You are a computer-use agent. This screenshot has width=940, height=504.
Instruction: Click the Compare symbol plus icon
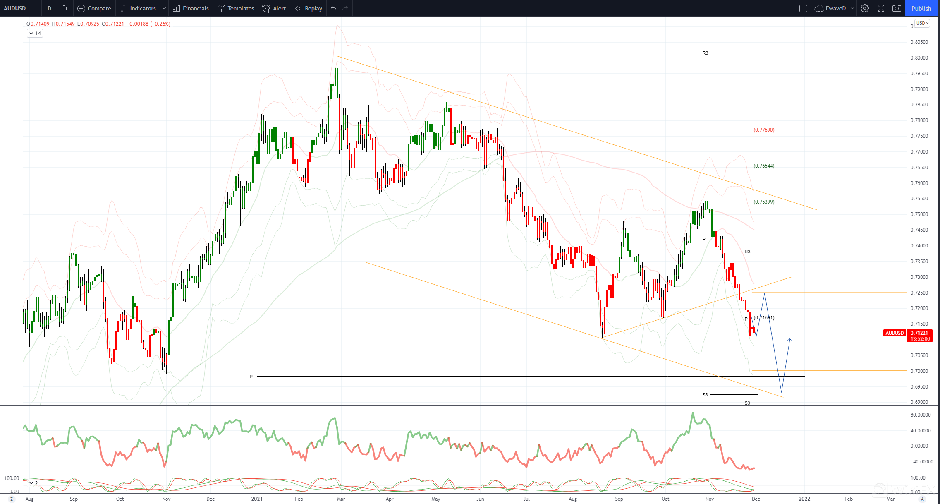pos(81,8)
